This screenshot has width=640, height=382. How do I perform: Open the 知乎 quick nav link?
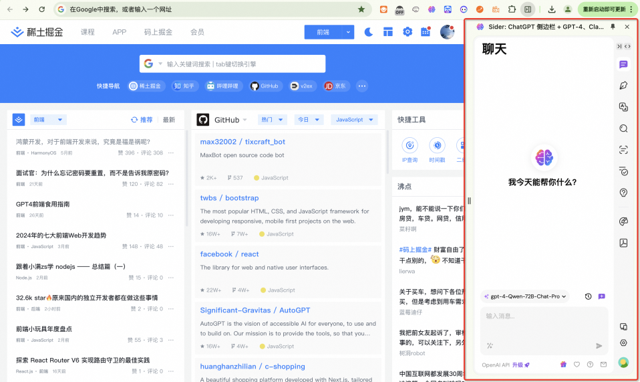pyautogui.click(x=185, y=86)
